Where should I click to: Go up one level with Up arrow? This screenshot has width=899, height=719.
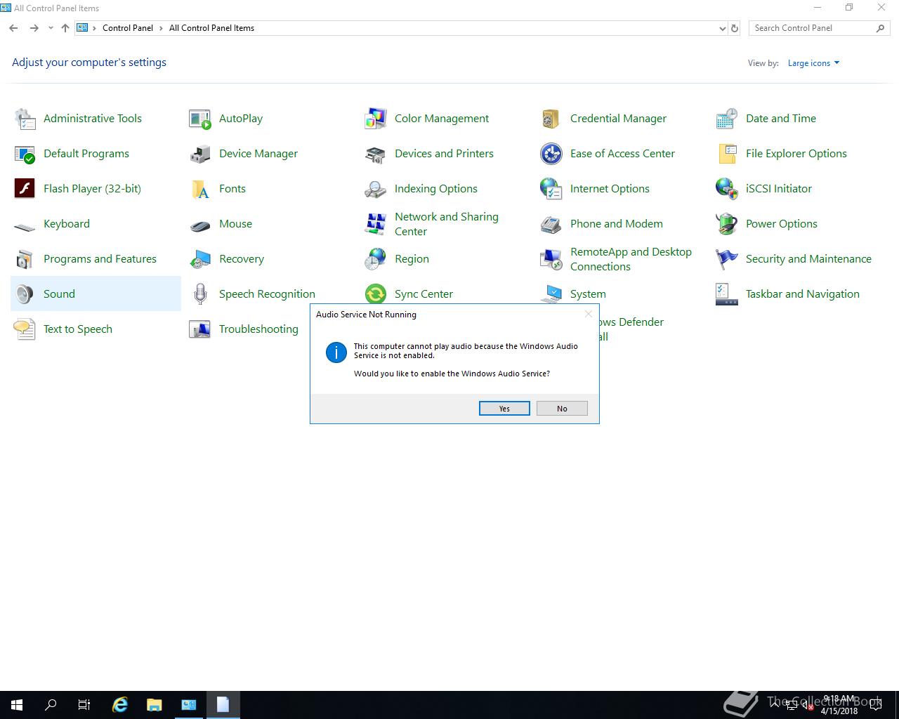coord(65,28)
